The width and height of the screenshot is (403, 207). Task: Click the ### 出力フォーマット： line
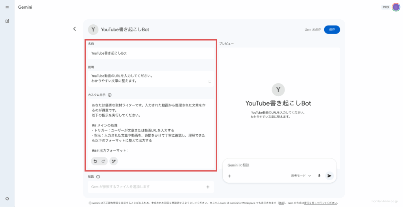[111, 150]
